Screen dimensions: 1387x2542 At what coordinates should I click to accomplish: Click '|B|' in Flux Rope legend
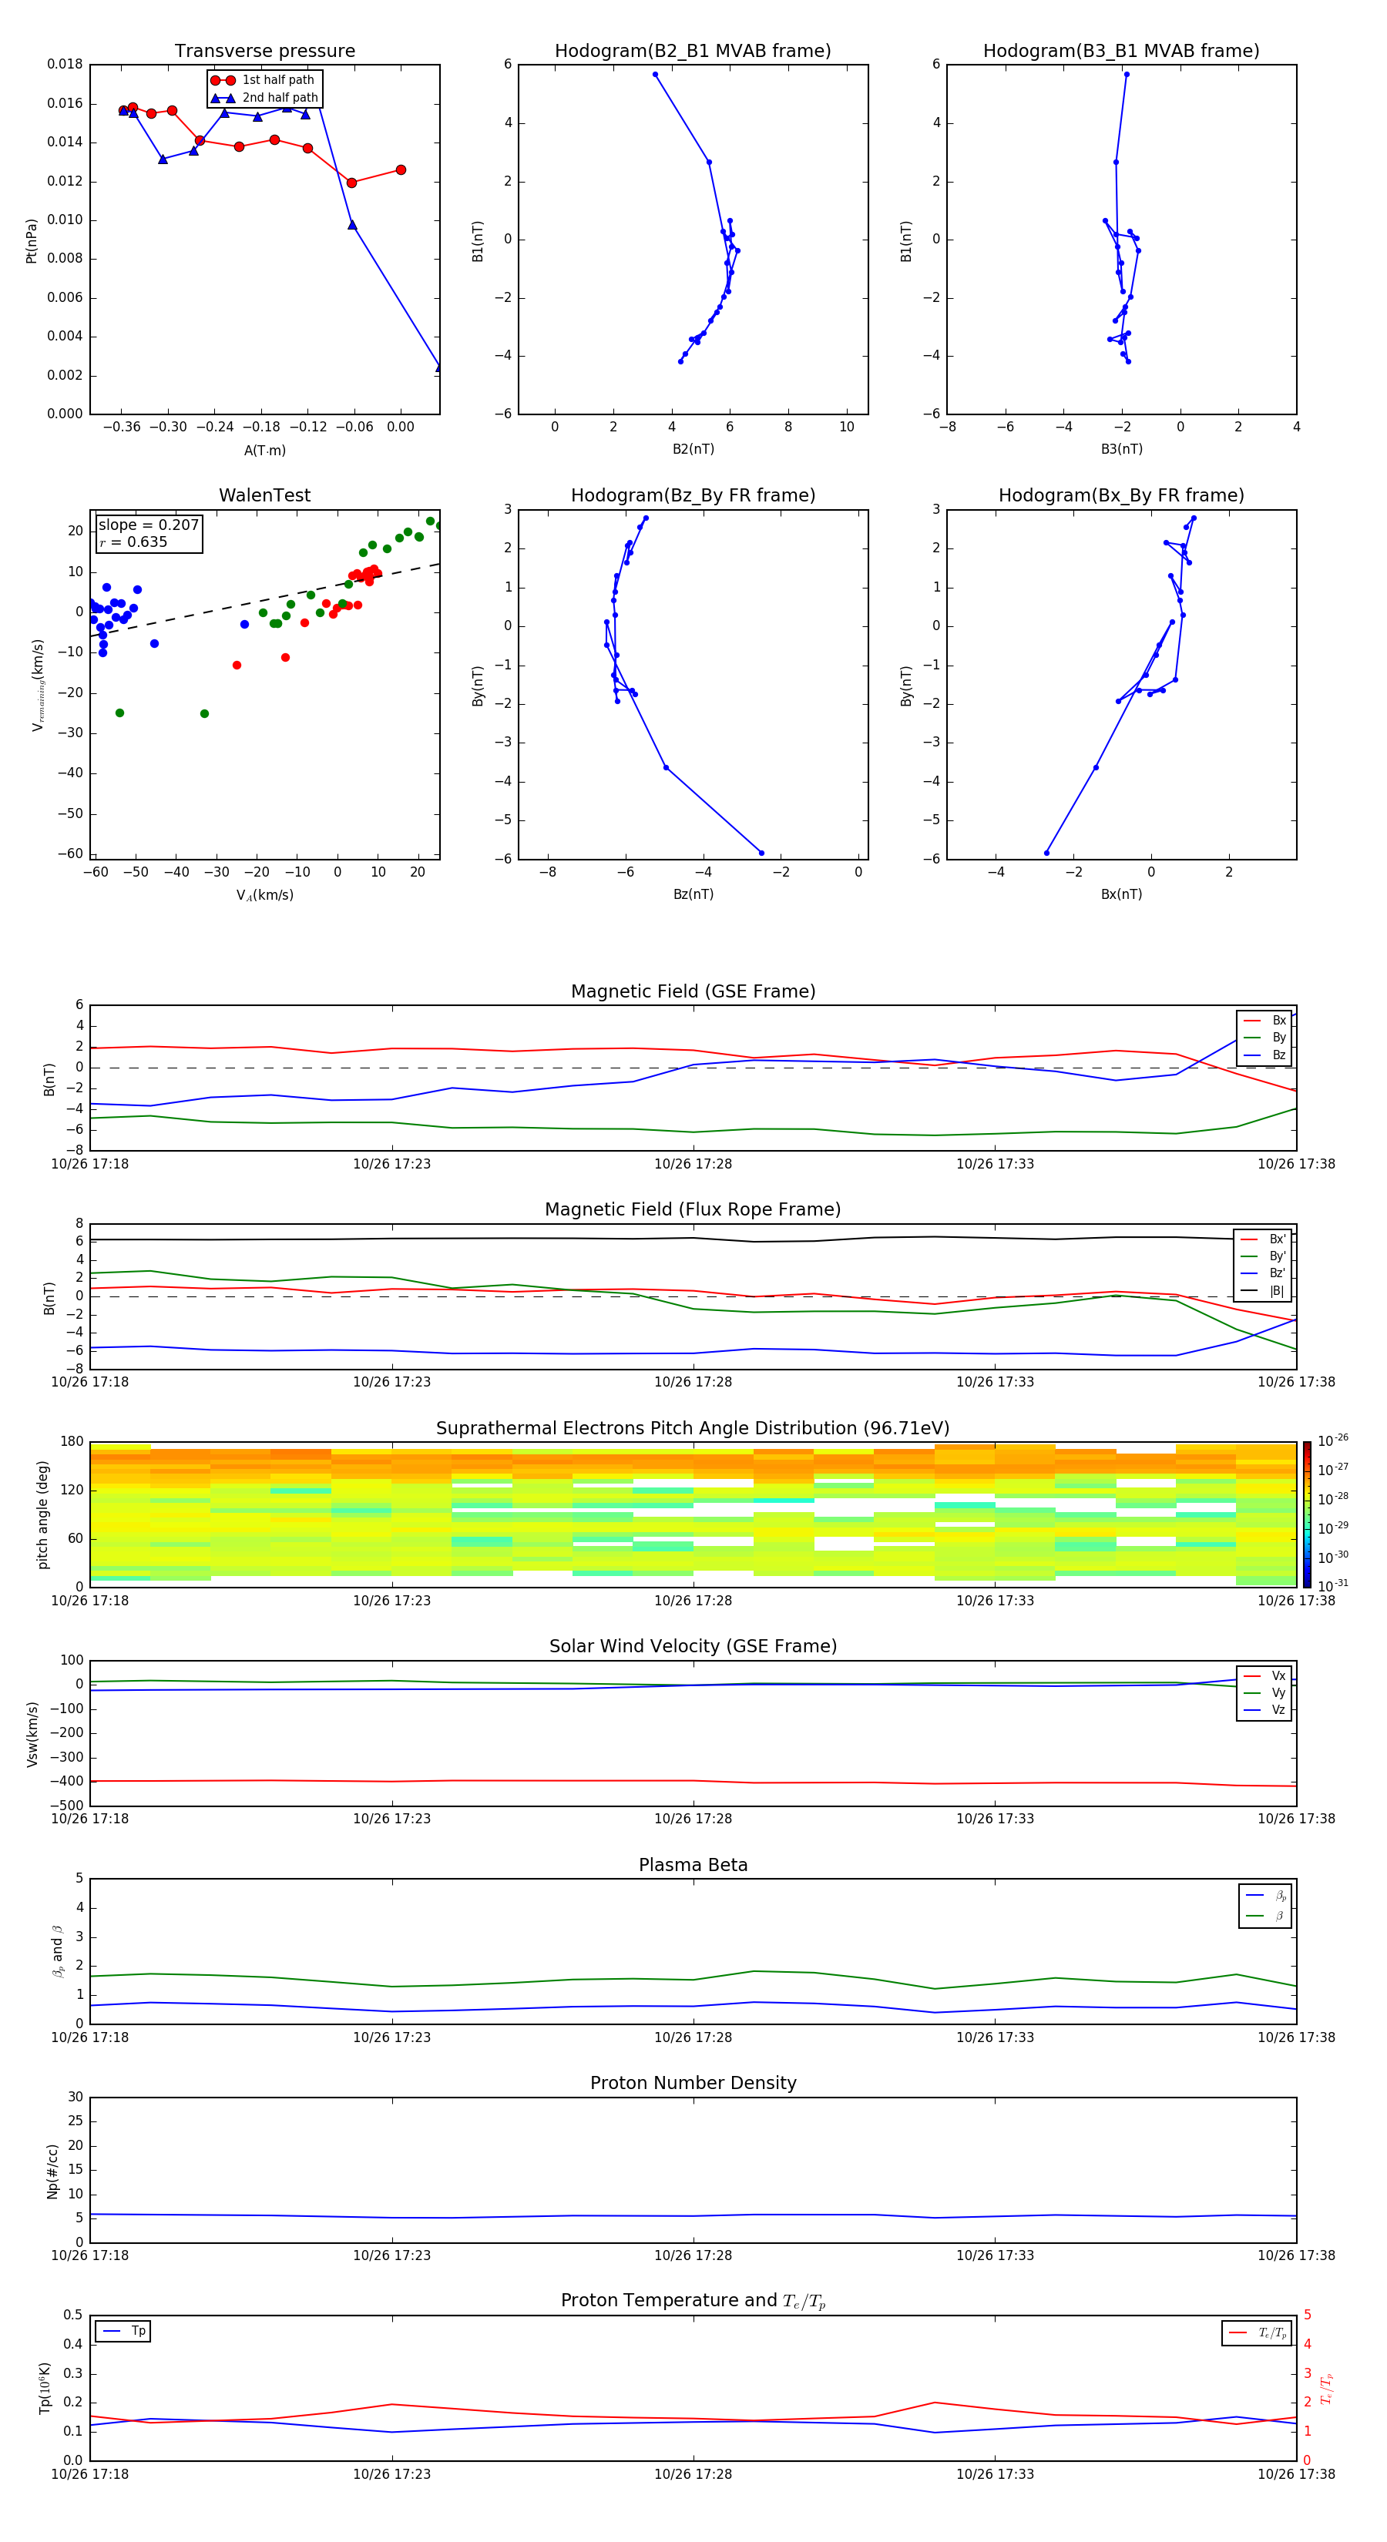coord(1278,1291)
